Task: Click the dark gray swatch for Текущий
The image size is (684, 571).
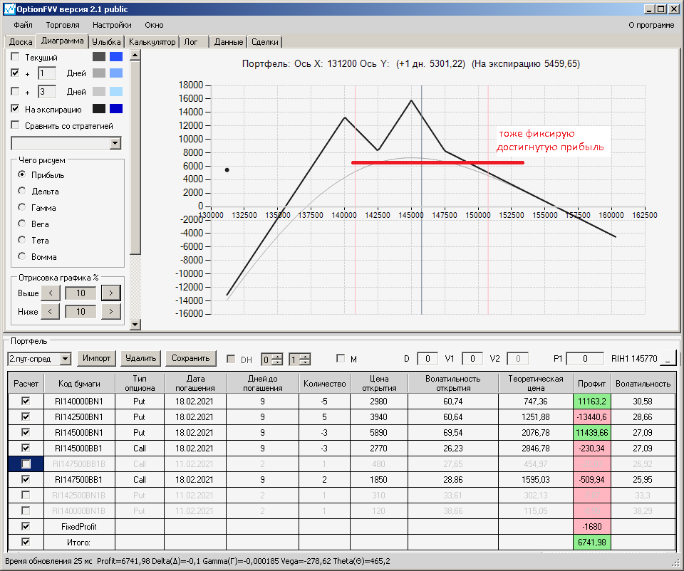Action: (x=99, y=57)
